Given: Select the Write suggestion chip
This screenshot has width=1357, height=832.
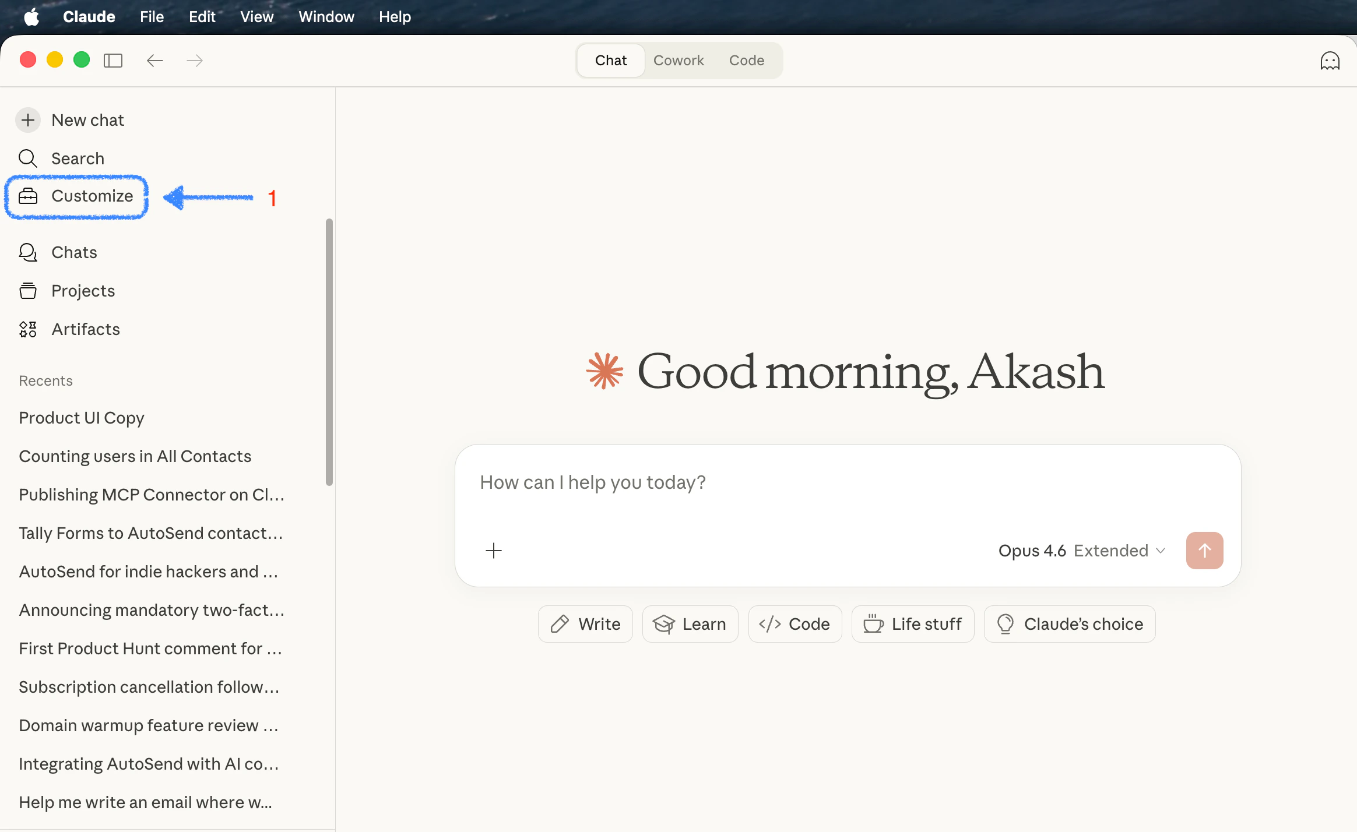Looking at the screenshot, I should tap(585, 624).
